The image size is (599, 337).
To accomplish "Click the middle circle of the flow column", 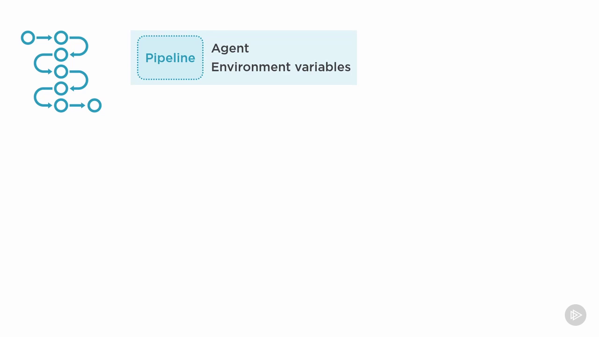I will pyautogui.click(x=61, y=72).
